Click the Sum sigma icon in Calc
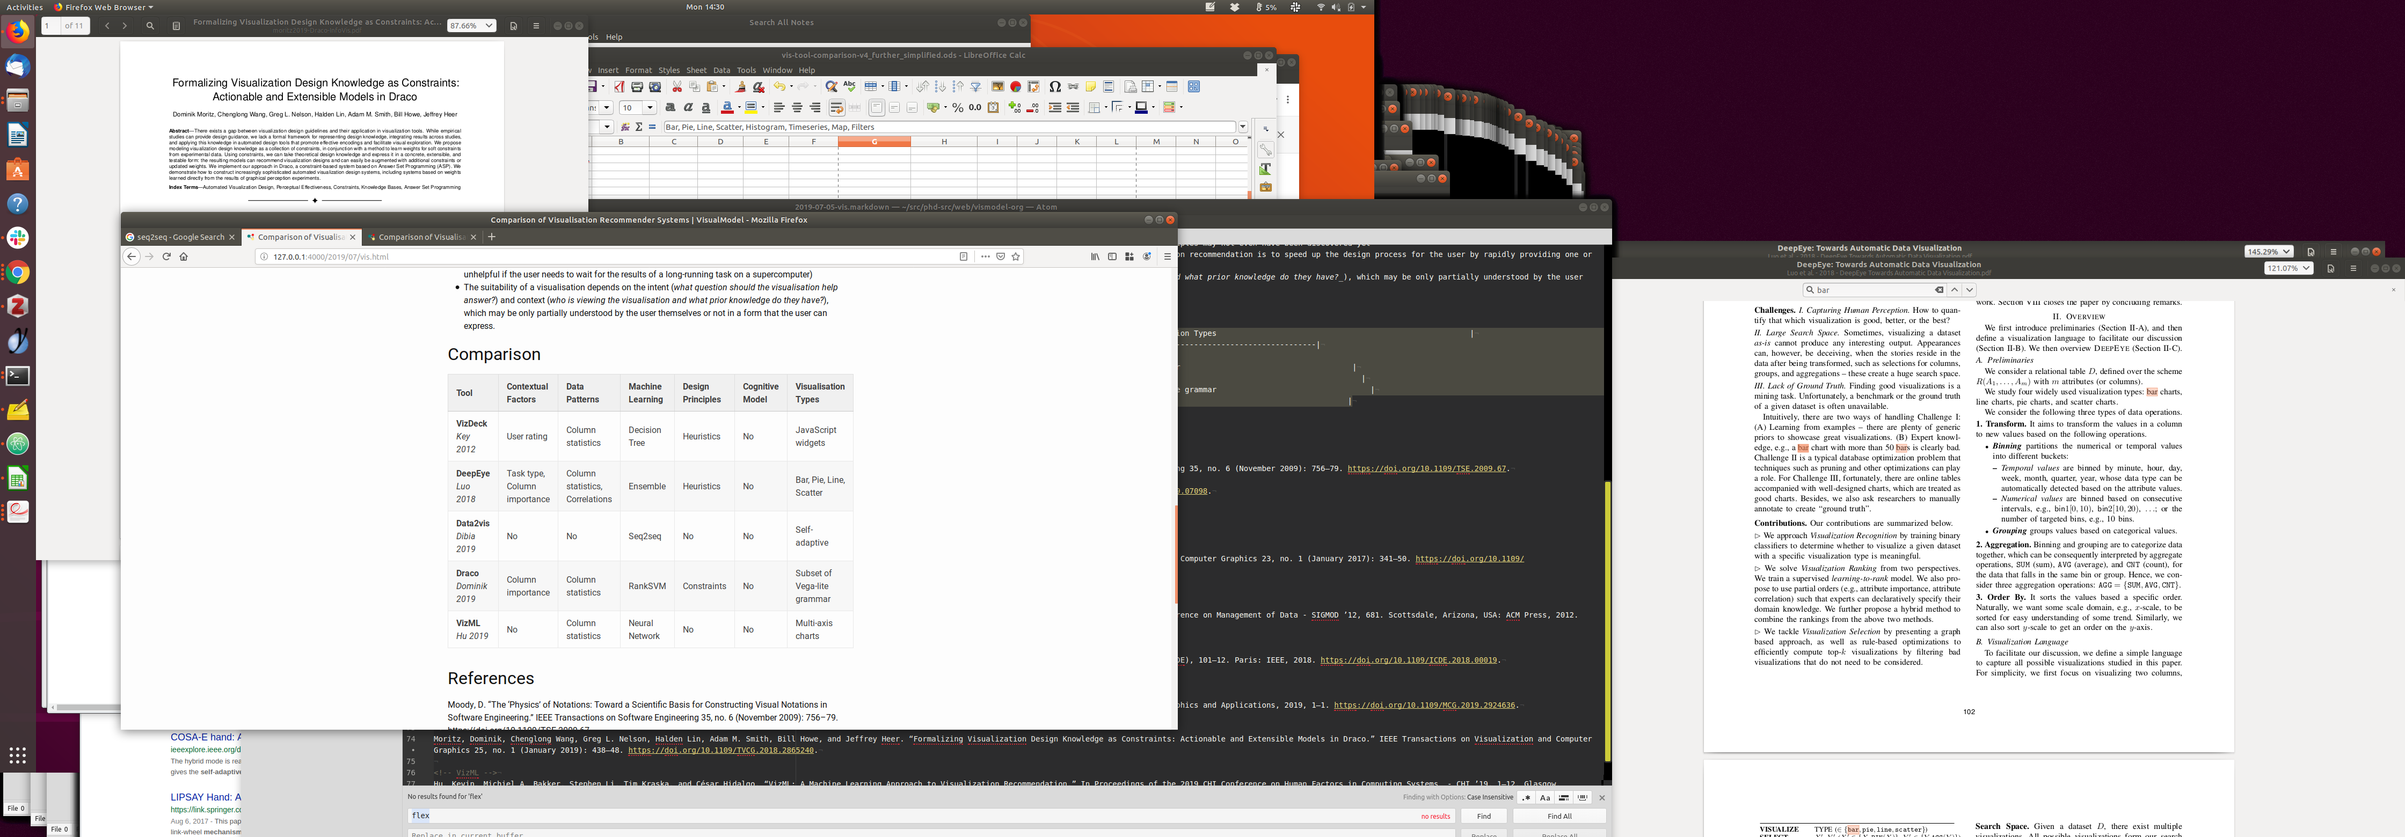 click(x=639, y=127)
